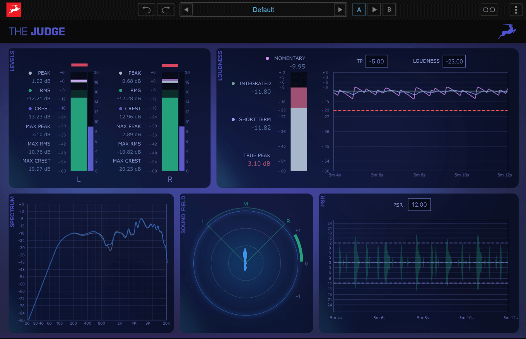Go to previous preset with left arrow
The width and height of the screenshot is (526, 339).
(187, 10)
